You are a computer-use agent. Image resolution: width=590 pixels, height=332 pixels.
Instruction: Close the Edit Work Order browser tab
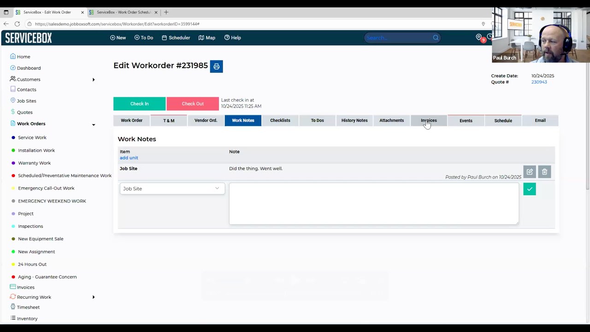click(83, 12)
